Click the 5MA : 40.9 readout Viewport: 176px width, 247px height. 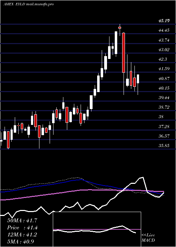(20, 242)
